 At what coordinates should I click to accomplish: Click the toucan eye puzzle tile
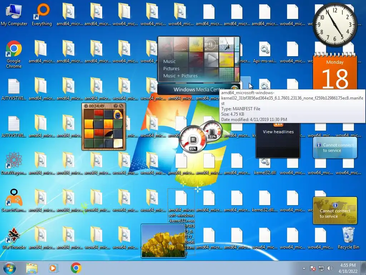118,115
